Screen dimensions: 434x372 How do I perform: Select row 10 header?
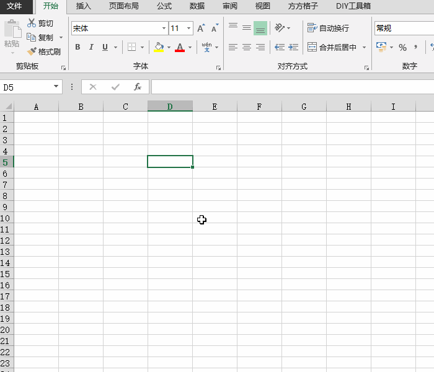(7, 218)
